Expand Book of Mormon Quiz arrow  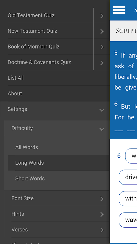tap(102, 47)
